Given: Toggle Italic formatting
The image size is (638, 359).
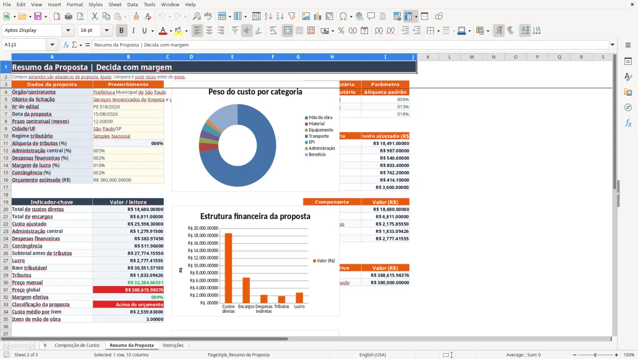Looking at the screenshot, I should click(x=133, y=31).
